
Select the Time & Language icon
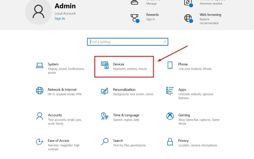[105, 116]
